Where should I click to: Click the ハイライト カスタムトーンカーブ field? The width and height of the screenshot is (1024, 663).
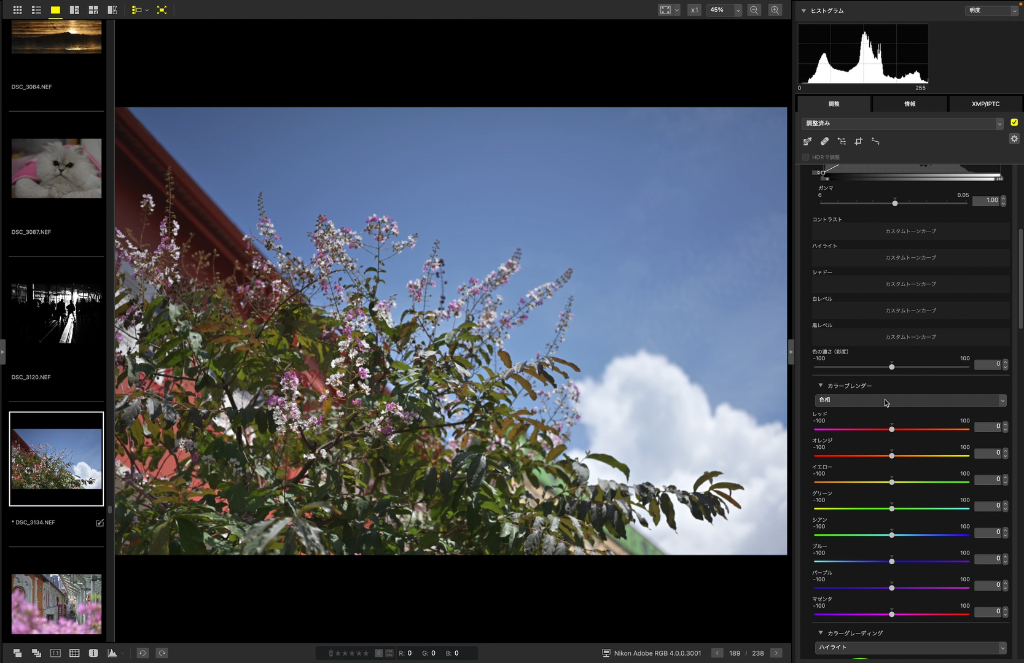pos(911,258)
